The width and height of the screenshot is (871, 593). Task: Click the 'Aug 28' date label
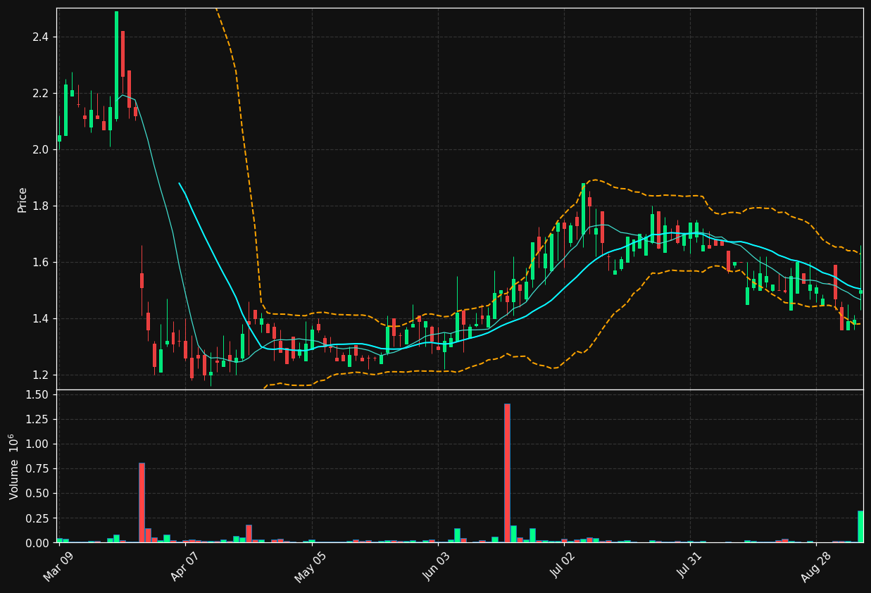pos(815,568)
